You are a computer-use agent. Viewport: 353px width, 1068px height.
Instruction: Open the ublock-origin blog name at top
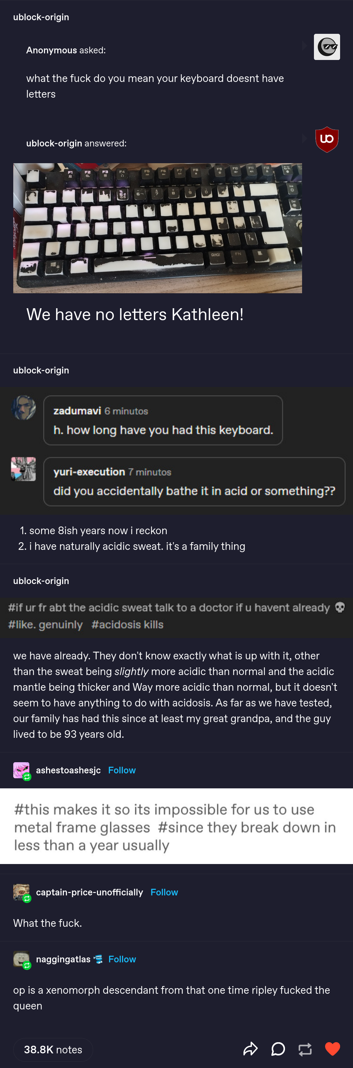click(41, 17)
